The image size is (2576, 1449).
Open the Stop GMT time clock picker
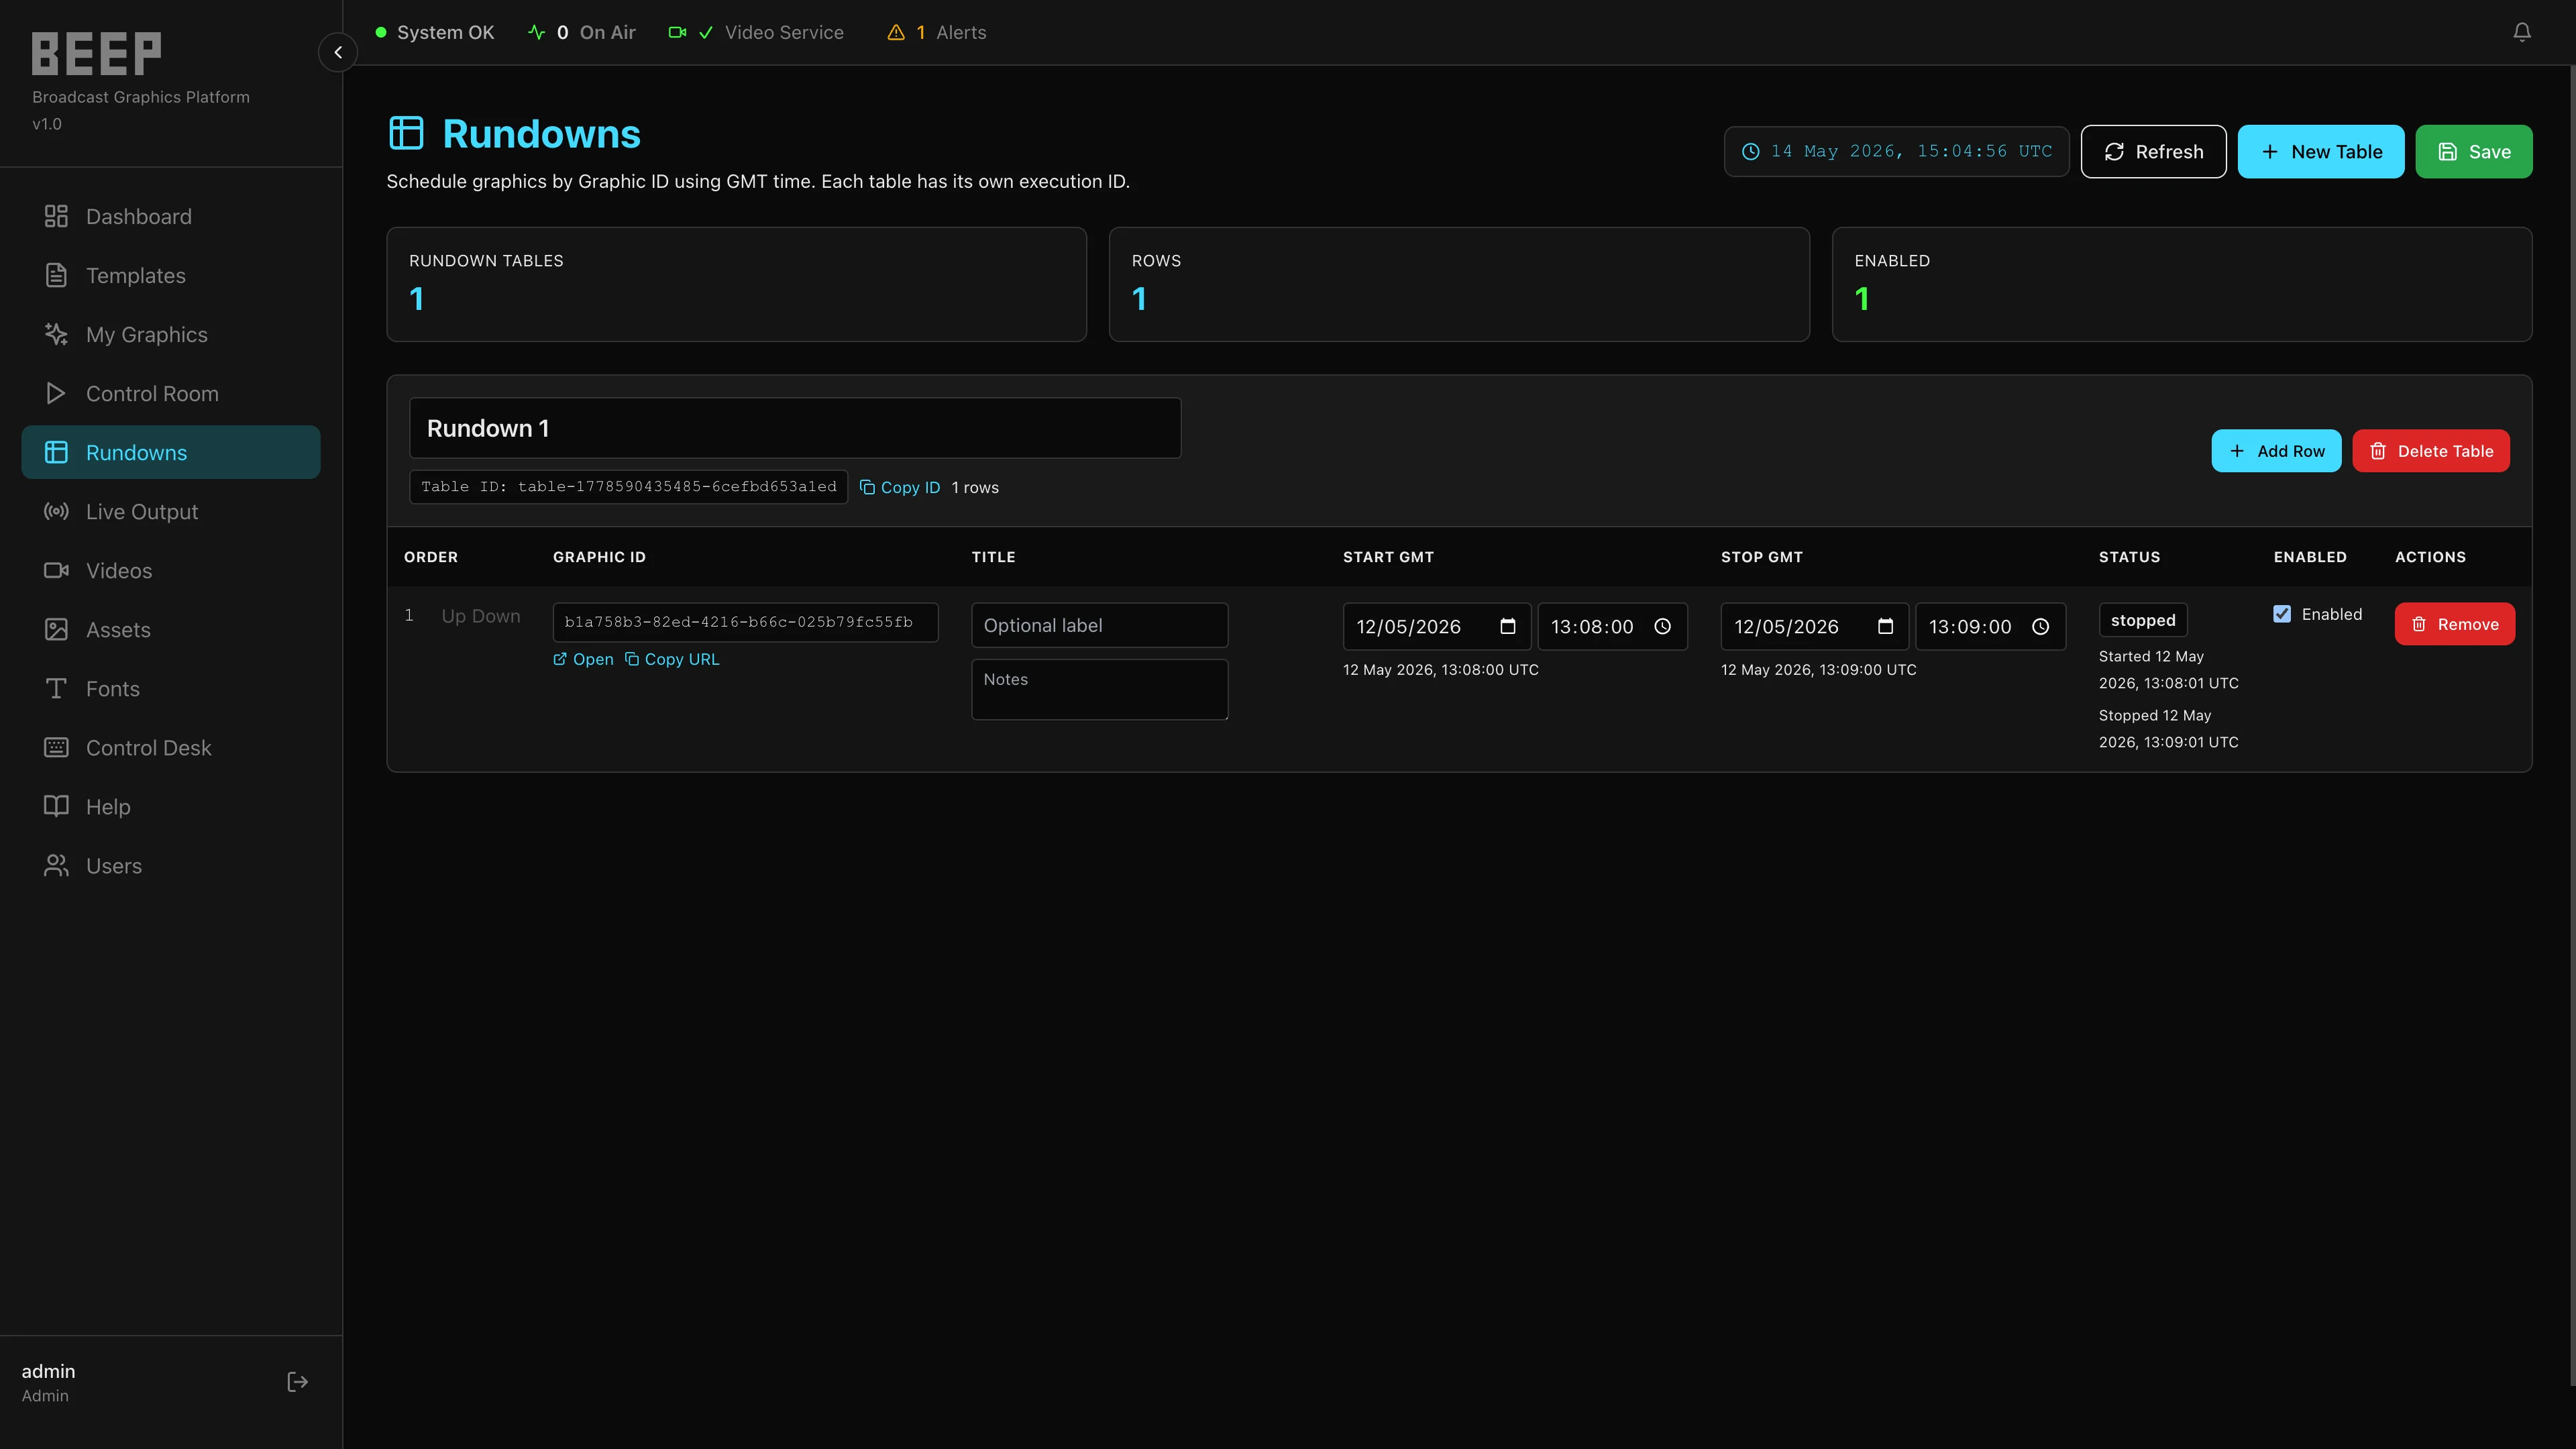click(x=2041, y=626)
